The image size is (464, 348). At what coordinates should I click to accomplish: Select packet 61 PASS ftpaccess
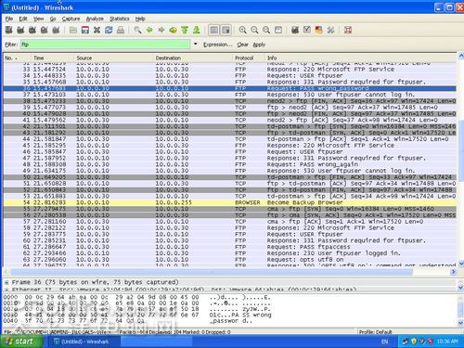pyautogui.click(x=230, y=247)
